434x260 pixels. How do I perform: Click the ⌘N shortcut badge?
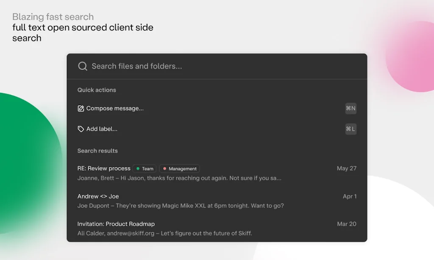click(x=351, y=109)
